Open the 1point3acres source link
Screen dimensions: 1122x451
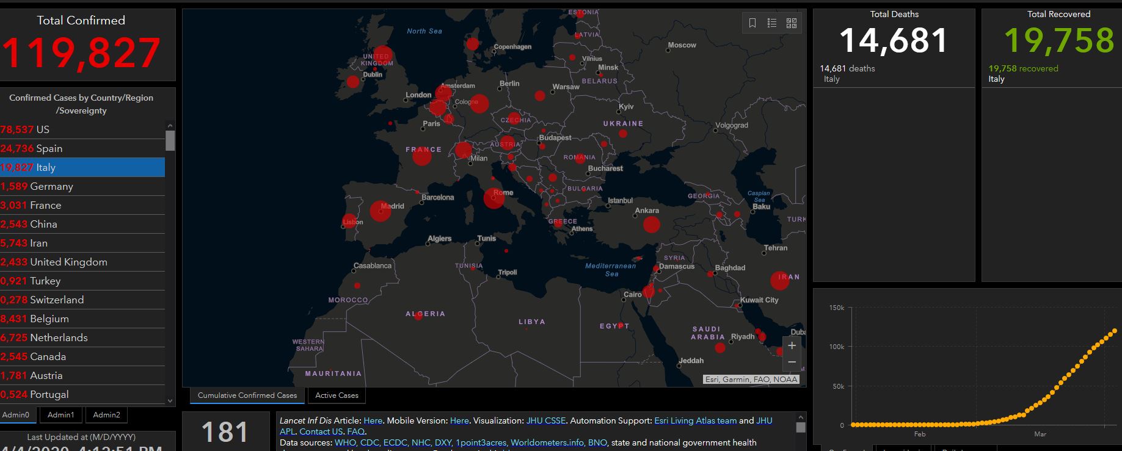pos(481,442)
